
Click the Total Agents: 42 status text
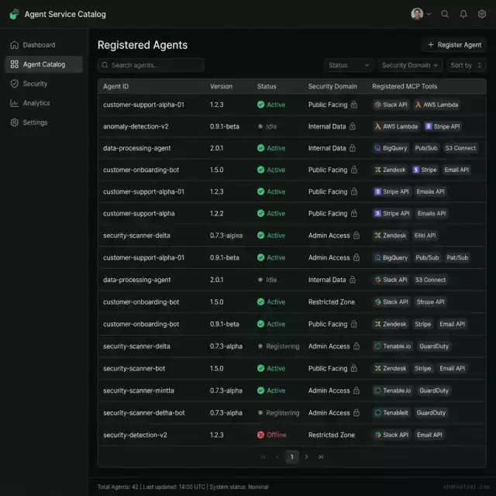pyautogui.click(x=118, y=487)
